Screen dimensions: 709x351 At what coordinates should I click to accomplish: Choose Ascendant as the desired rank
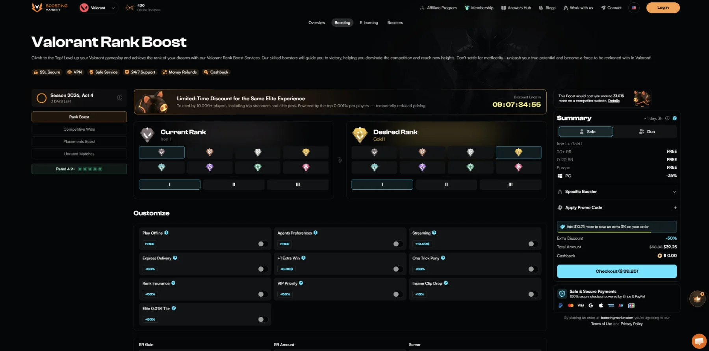click(x=470, y=167)
